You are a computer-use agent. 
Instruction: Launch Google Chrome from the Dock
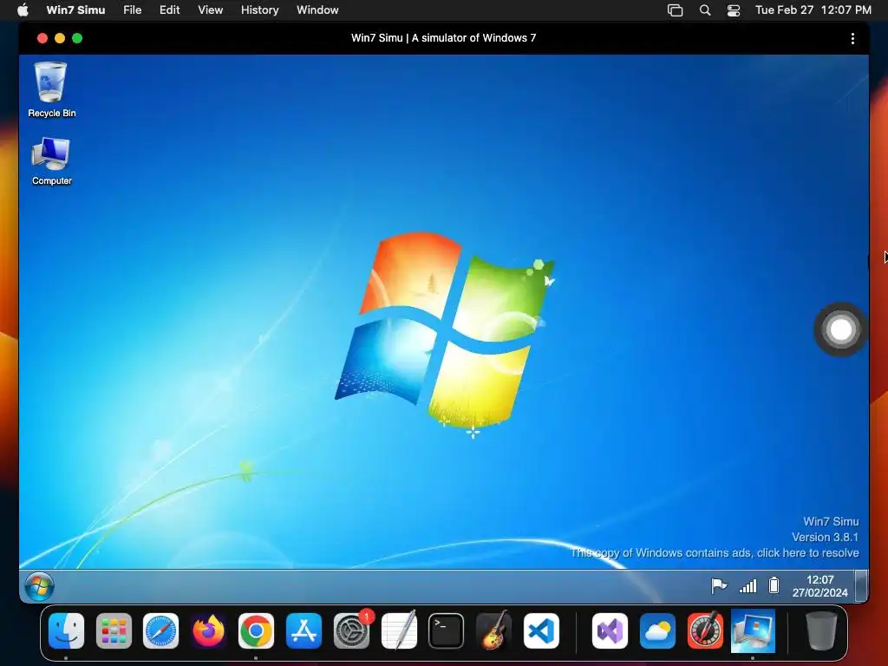[x=256, y=630]
